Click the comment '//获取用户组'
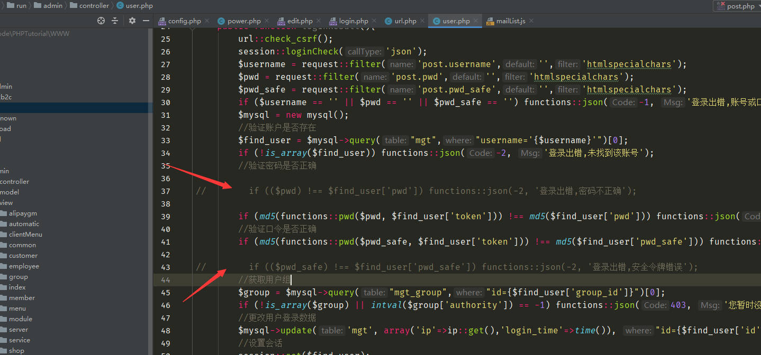 (x=264, y=280)
